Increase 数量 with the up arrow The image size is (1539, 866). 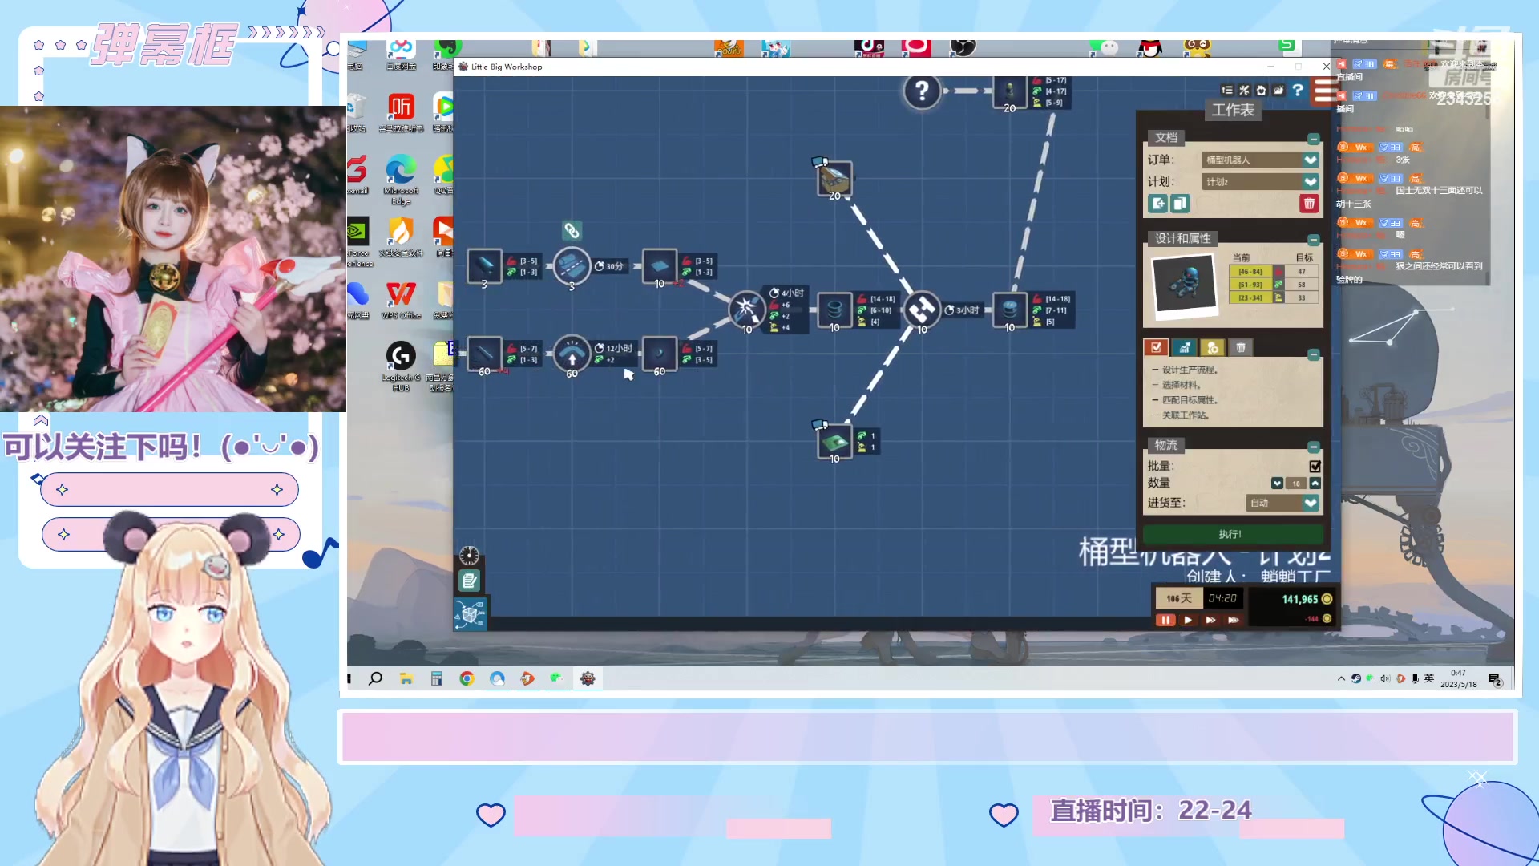click(1315, 484)
